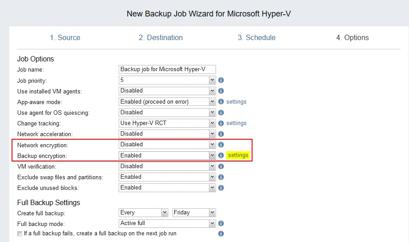Expand the Change tracking dropdown
Screen dimensions: 409x242
click(167, 123)
